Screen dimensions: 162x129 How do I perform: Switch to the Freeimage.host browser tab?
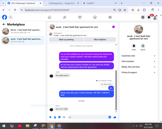(62, 3)
